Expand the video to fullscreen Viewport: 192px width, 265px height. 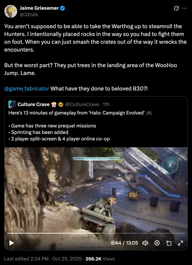pos(181,243)
